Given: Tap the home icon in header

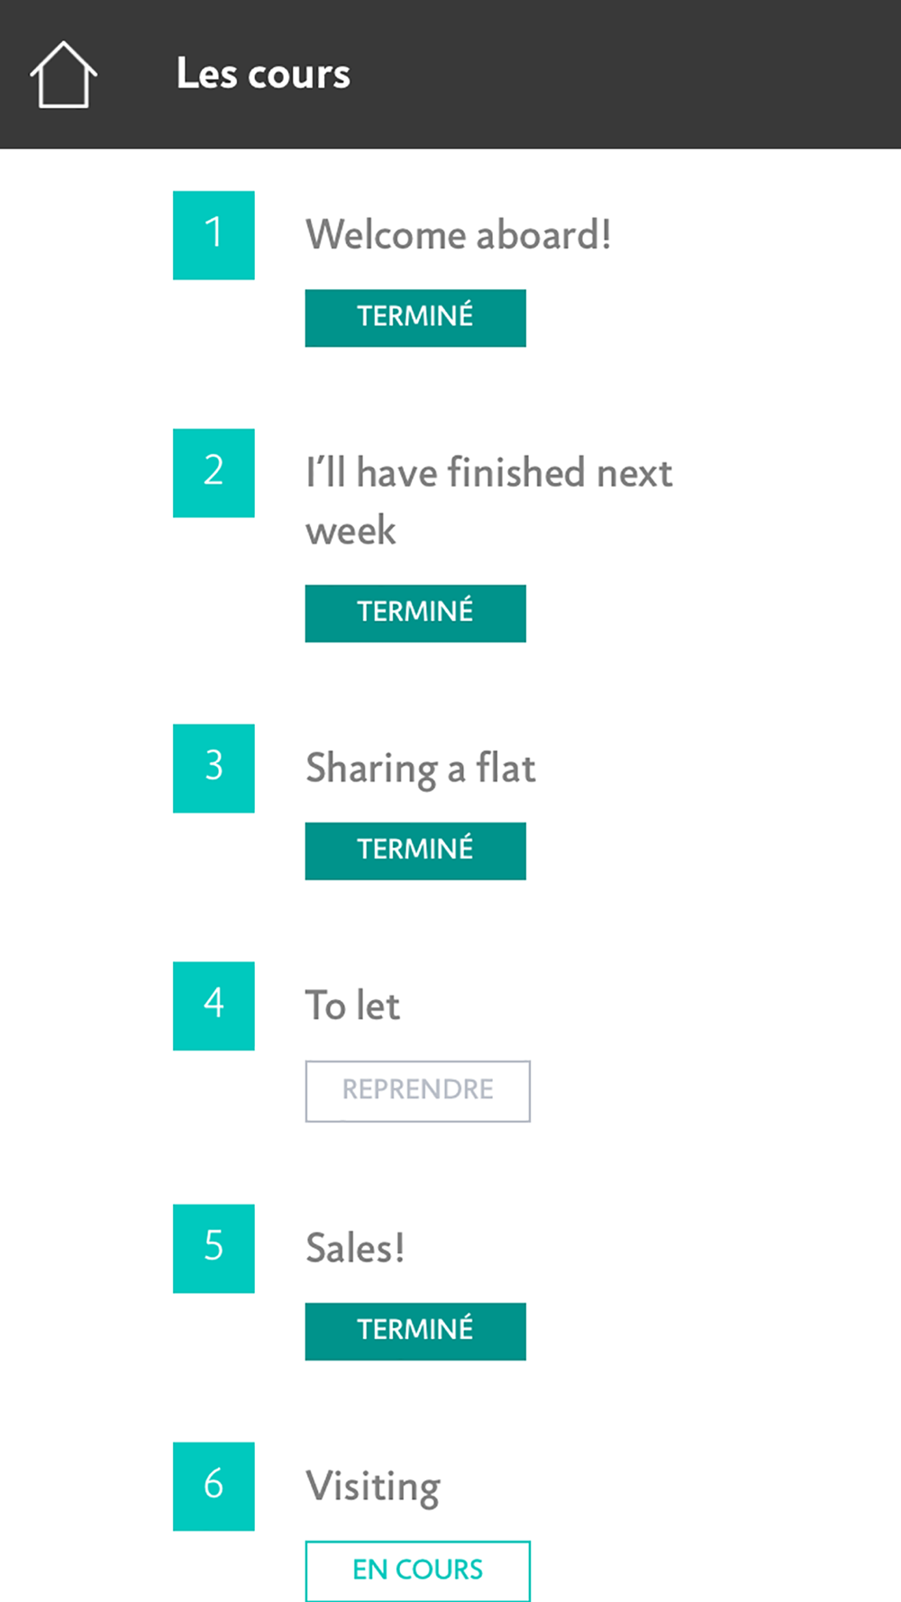Looking at the screenshot, I should click(x=63, y=75).
